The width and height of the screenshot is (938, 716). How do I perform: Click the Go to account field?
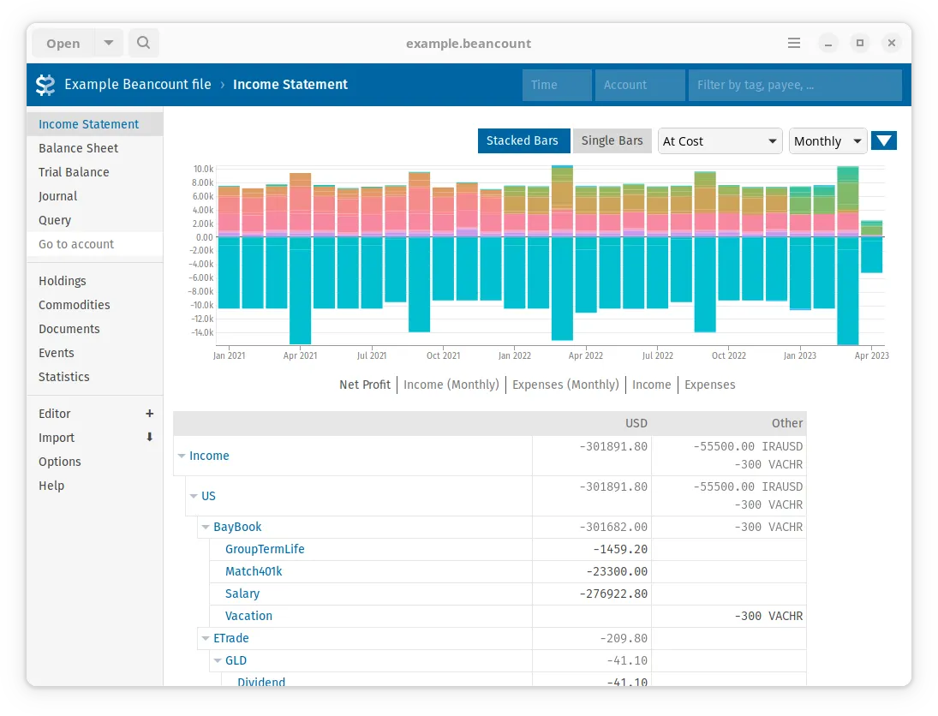tap(94, 244)
